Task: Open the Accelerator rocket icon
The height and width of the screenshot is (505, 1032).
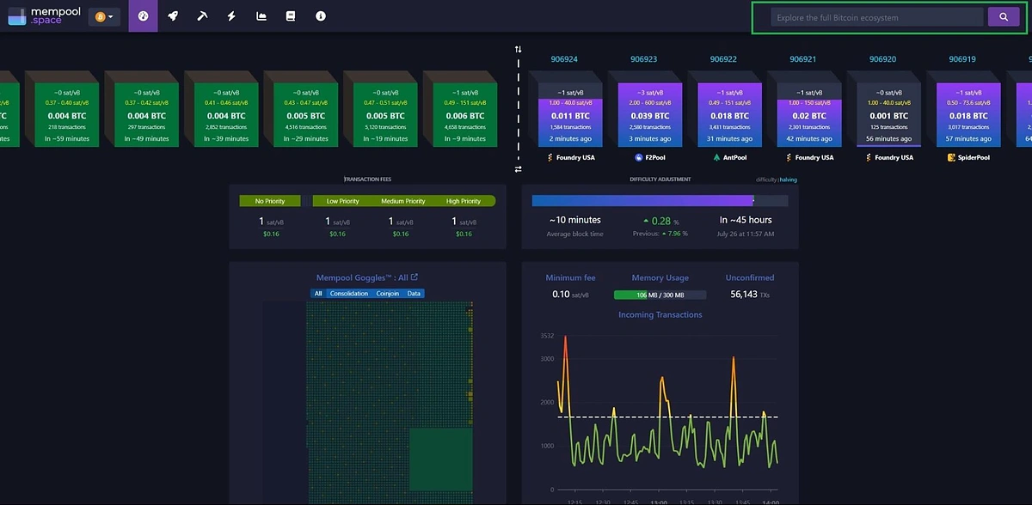Action: (173, 16)
